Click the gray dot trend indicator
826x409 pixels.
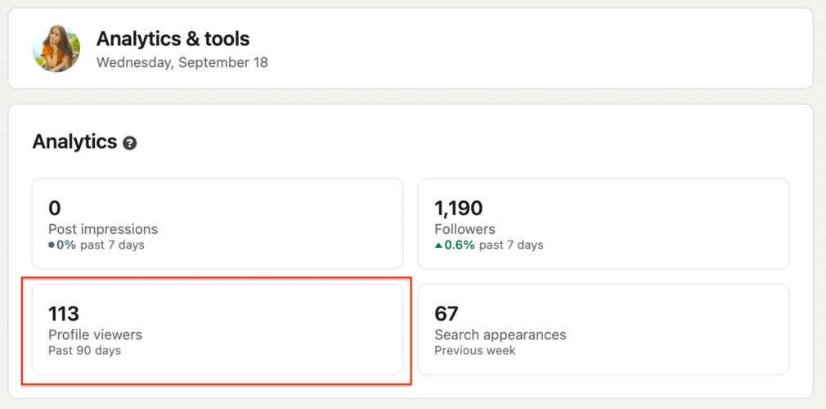point(52,245)
